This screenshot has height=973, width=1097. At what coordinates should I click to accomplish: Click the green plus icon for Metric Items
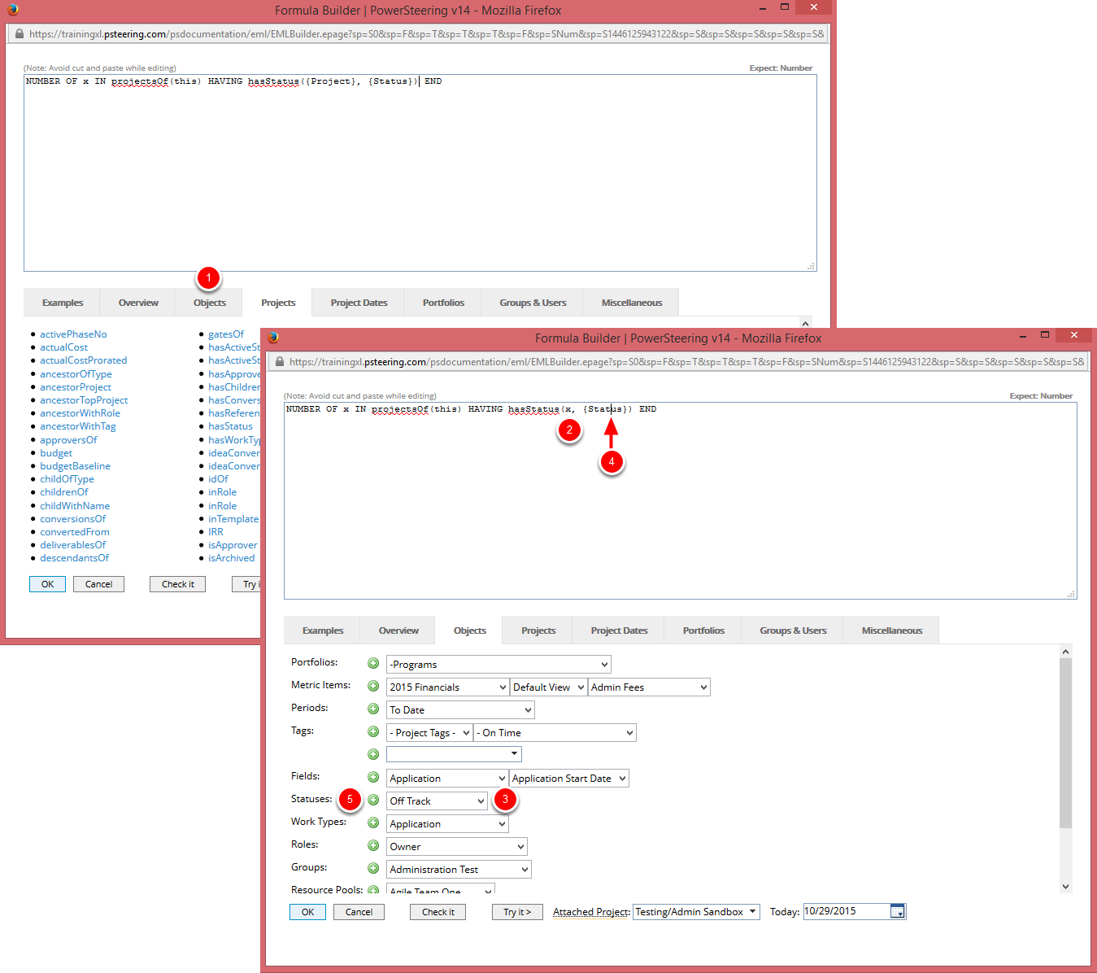coord(373,687)
